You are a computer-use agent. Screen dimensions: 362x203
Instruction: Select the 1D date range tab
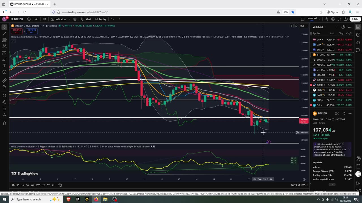[x=13, y=185]
